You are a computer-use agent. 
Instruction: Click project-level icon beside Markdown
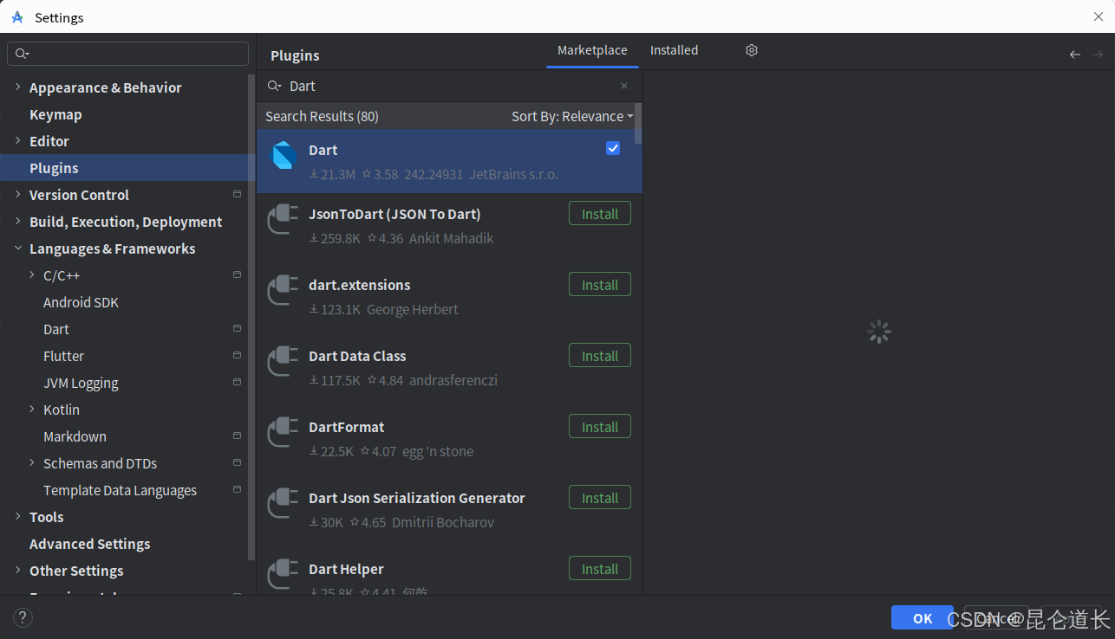[238, 436]
